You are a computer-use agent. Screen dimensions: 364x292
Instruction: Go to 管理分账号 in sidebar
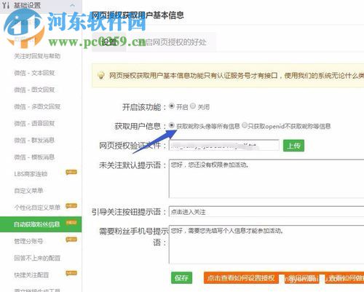[28, 241]
